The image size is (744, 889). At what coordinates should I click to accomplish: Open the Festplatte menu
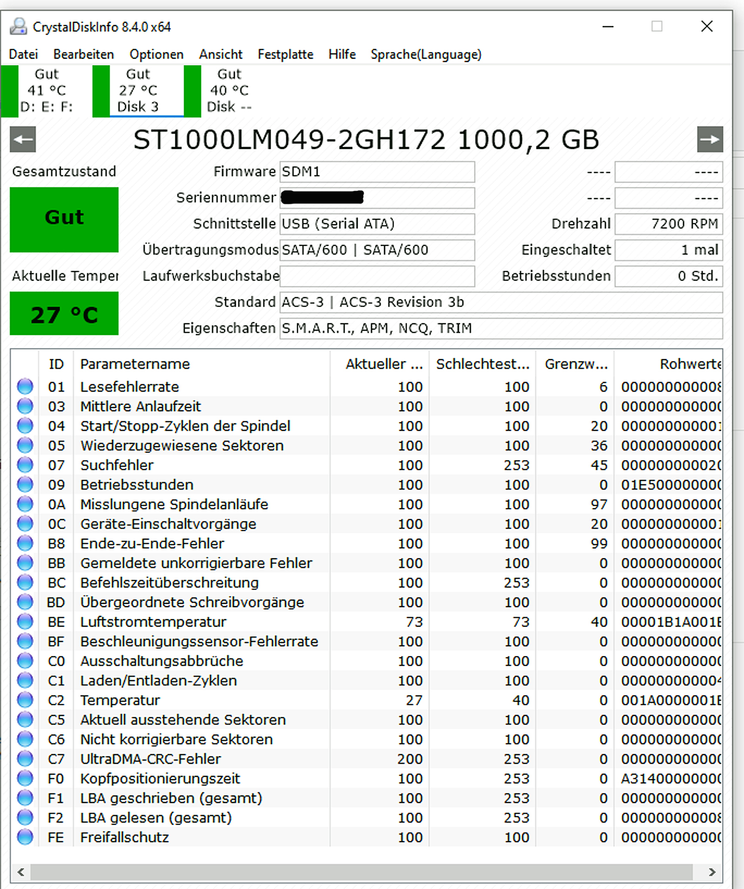(x=286, y=54)
